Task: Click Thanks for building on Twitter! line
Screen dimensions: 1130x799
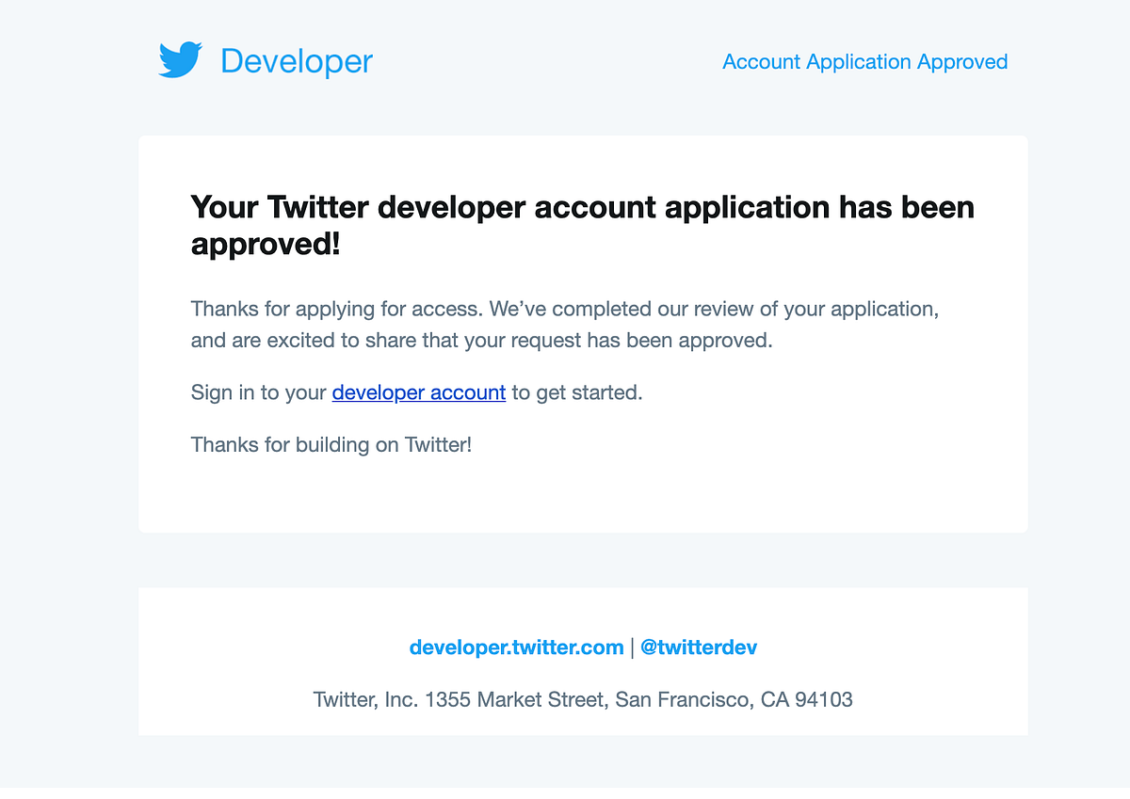Action: [x=331, y=444]
